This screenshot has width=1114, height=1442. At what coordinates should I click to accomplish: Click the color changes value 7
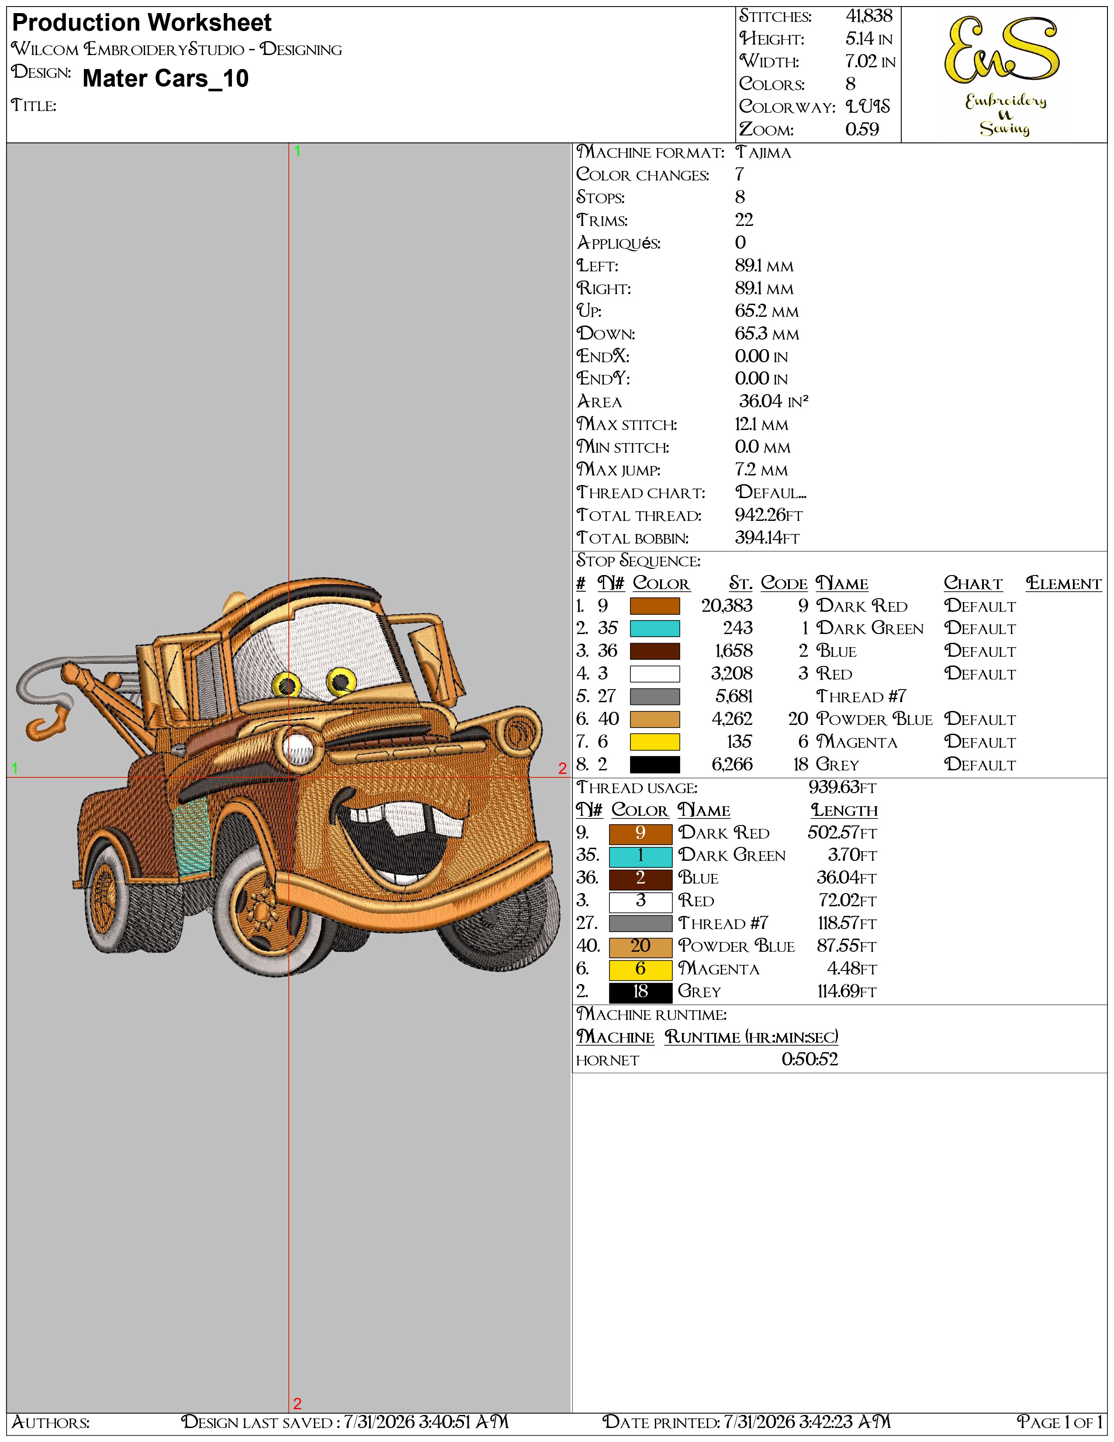click(x=740, y=174)
